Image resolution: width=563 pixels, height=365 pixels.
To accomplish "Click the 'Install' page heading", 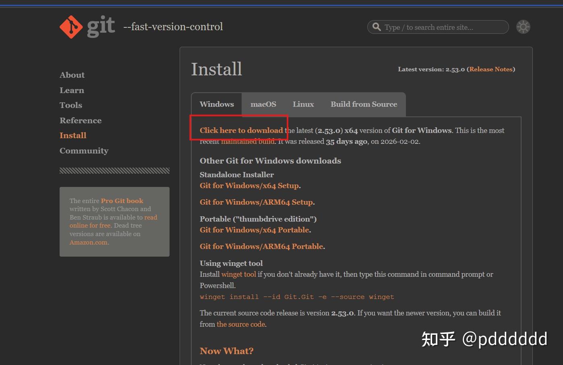I will coord(217,69).
